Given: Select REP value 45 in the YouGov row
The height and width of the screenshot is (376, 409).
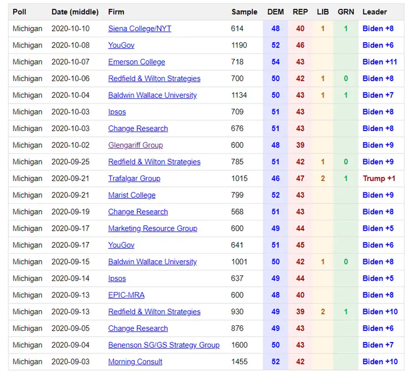Looking at the screenshot, I should click(300, 245).
